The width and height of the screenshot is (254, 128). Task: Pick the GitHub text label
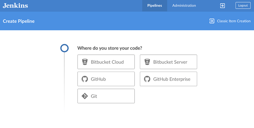point(98,79)
